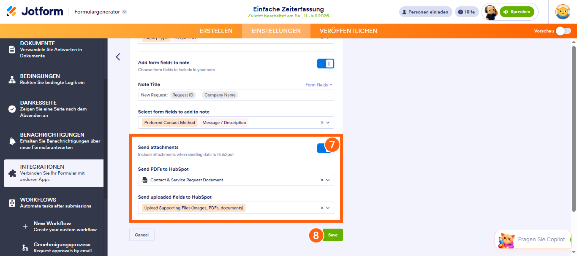Viewport: 577px width, 256px height.
Task: Toggle the Send attachments switch
Action: [326, 148]
